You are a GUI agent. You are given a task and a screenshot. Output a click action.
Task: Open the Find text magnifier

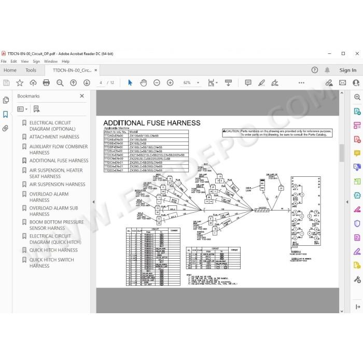60,83
